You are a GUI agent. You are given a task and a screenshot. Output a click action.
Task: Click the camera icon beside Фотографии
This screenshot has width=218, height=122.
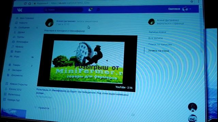point(13,42)
